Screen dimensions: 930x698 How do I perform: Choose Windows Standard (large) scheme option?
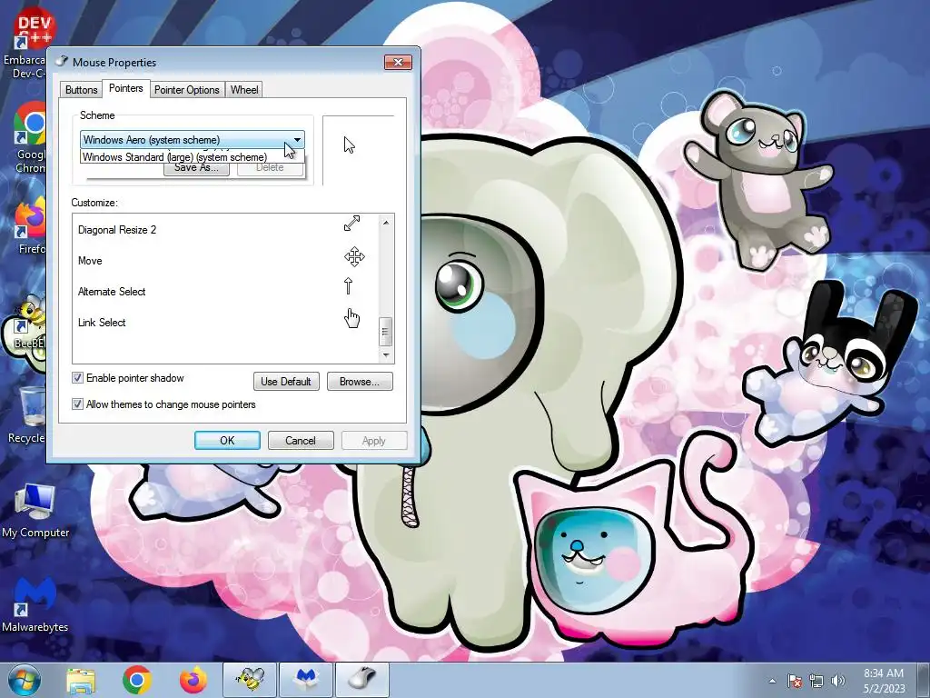pyautogui.click(x=192, y=157)
